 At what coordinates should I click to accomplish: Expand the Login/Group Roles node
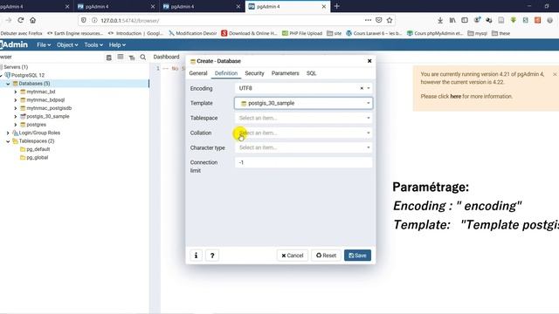(8, 133)
